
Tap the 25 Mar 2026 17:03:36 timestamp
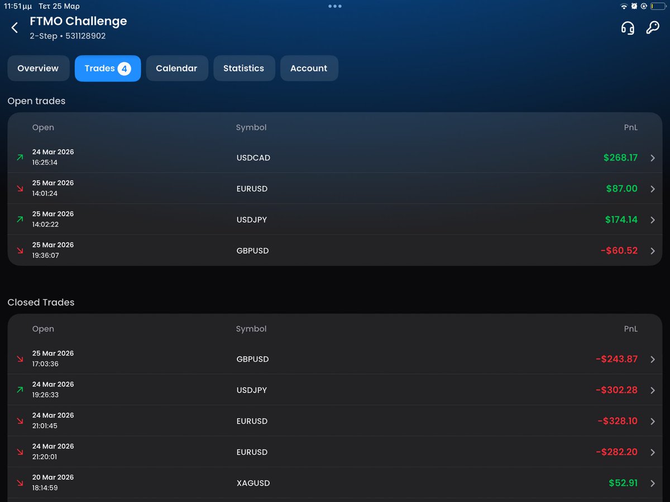pos(53,359)
